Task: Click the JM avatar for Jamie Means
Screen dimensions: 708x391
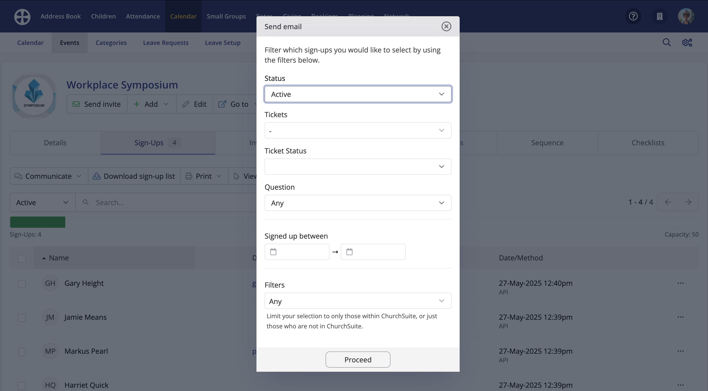Action: pyautogui.click(x=50, y=317)
